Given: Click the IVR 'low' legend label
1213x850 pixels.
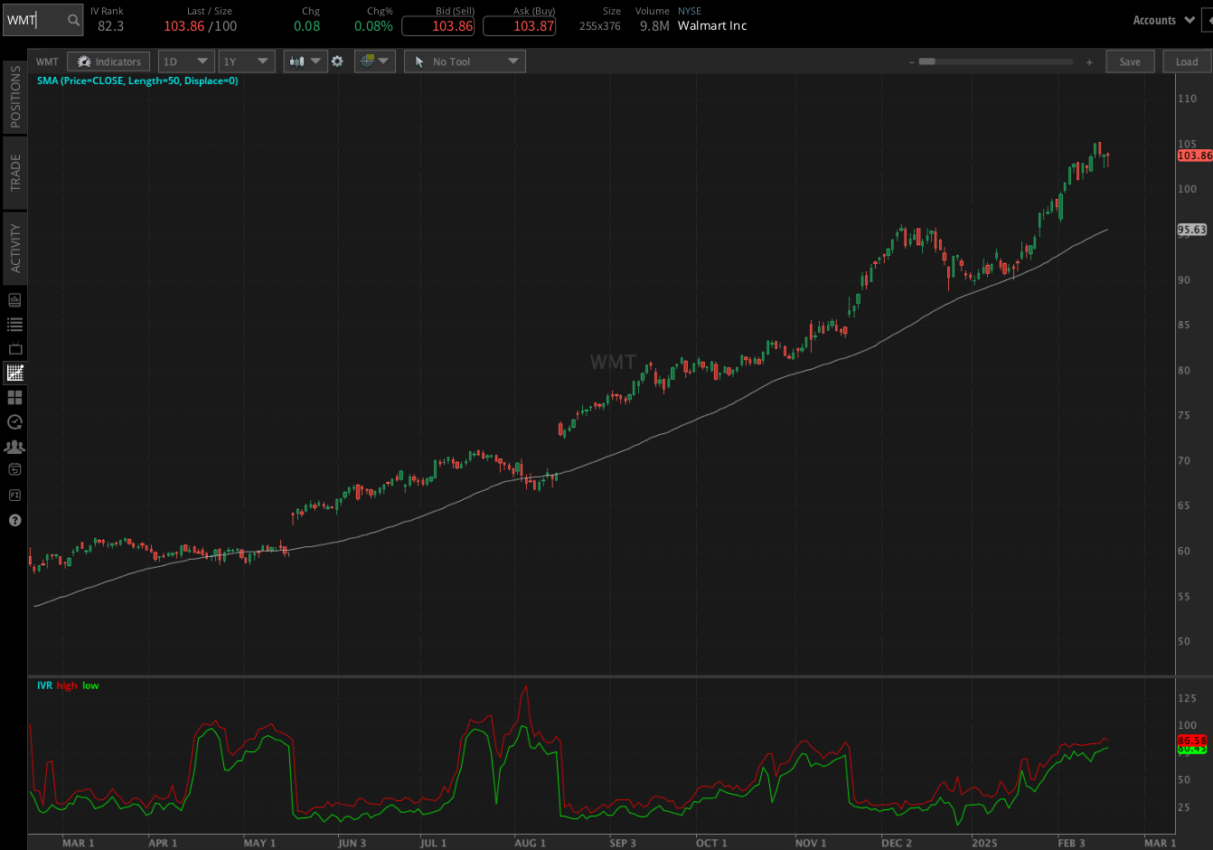Looking at the screenshot, I should pyautogui.click(x=90, y=685).
